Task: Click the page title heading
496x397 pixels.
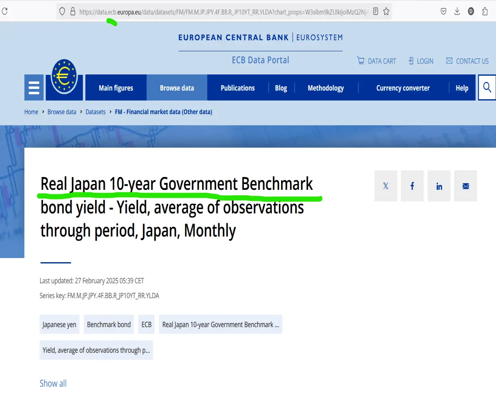Action: click(176, 207)
